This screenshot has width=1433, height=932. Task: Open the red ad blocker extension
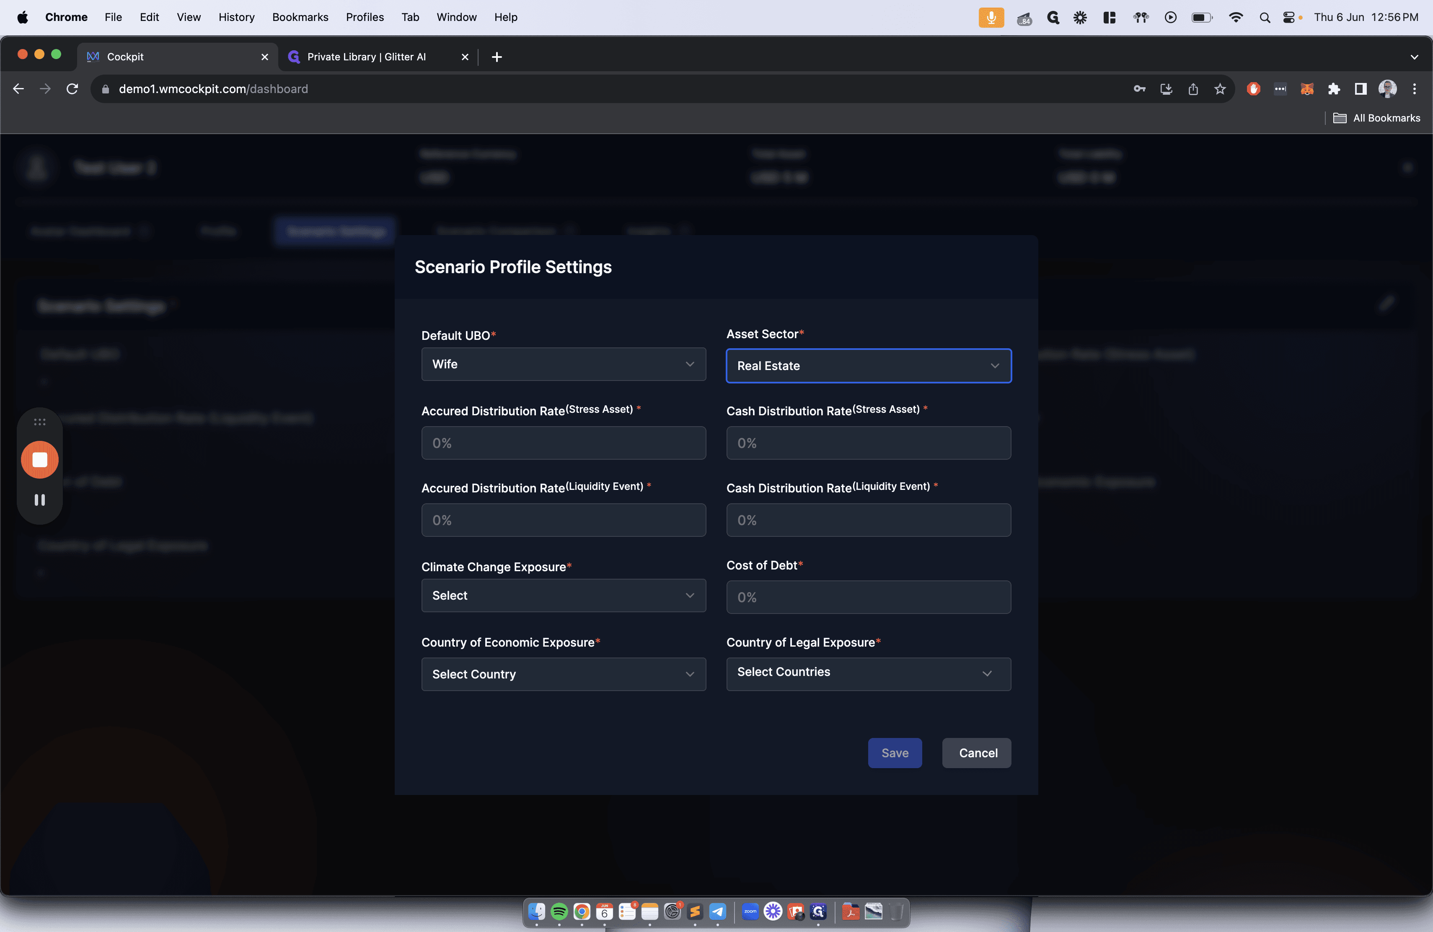click(x=1254, y=89)
